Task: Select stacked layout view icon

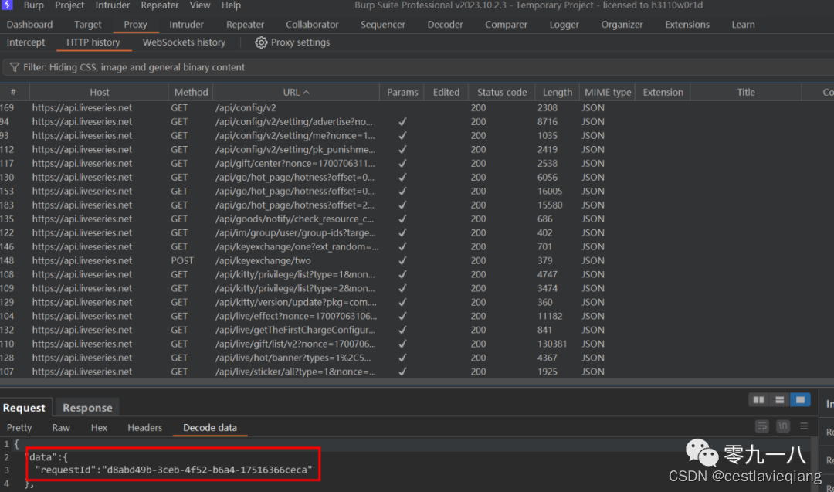Action: pos(779,400)
